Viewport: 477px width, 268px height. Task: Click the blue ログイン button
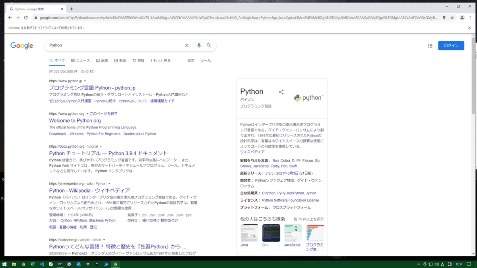coord(451,46)
